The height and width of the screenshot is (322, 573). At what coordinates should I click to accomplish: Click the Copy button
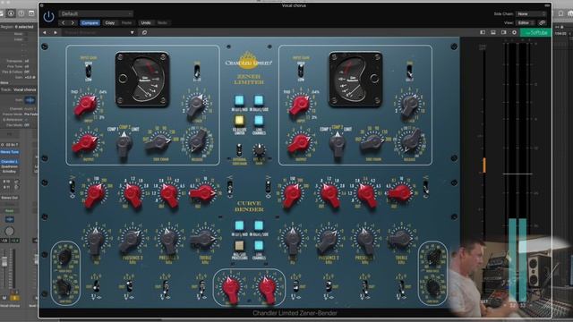pyautogui.click(x=109, y=22)
